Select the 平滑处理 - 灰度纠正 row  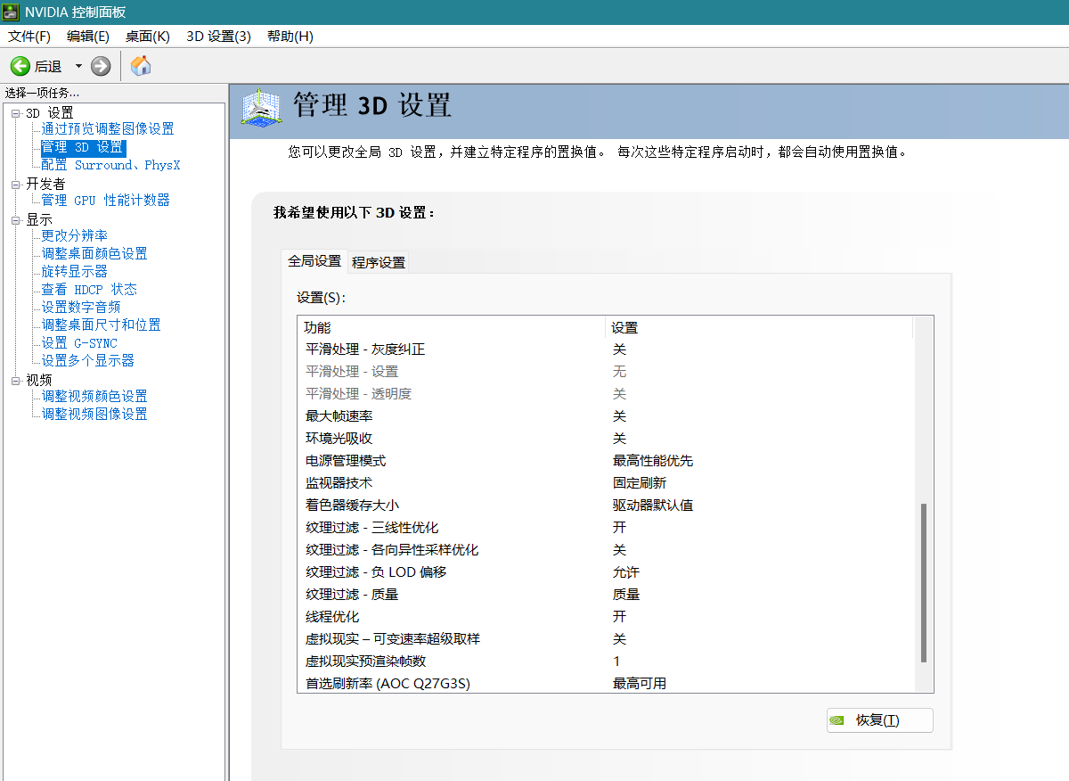click(x=606, y=349)
